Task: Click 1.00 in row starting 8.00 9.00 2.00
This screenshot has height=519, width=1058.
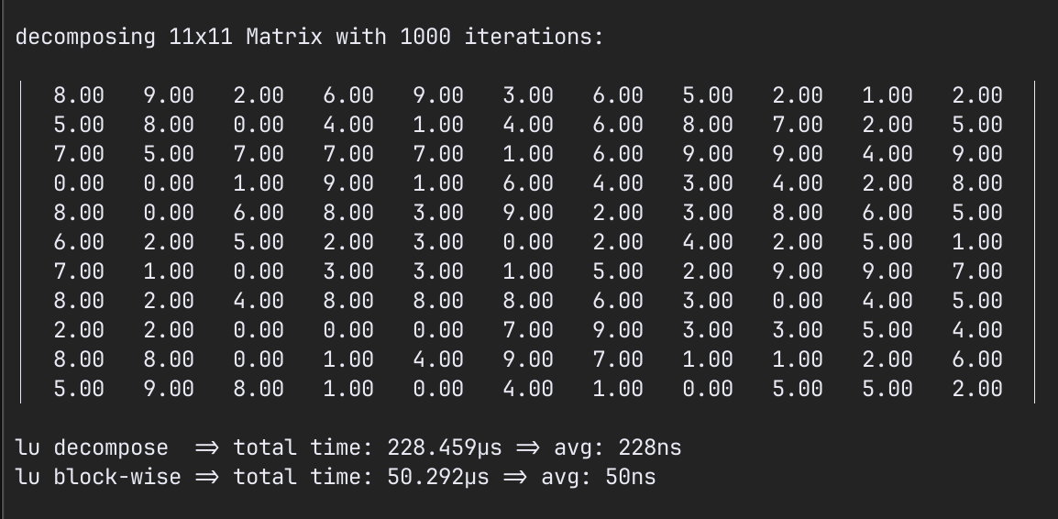Action: [887, 95]
